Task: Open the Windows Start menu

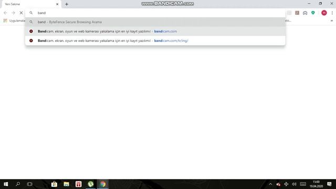Action: (x=6, y=184)
